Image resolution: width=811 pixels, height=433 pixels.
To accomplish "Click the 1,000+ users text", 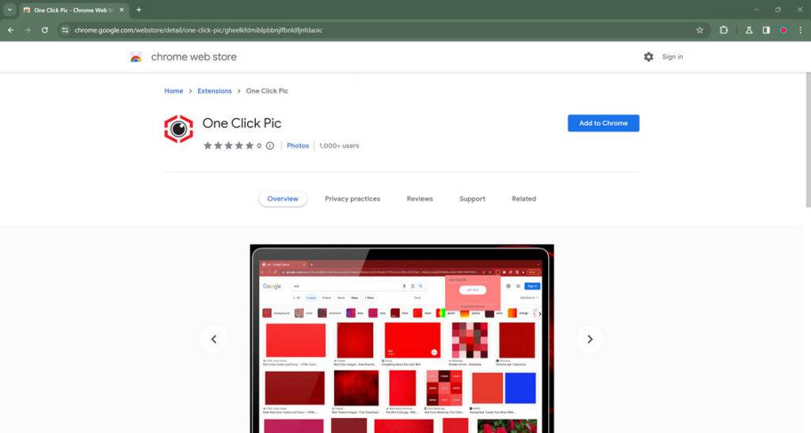I will pos(339,146).
